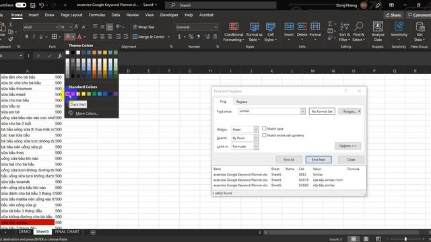Screen dimensions: 431x242
Task: Toggle Italic formatting in the Font group
Action: point(34,36)
